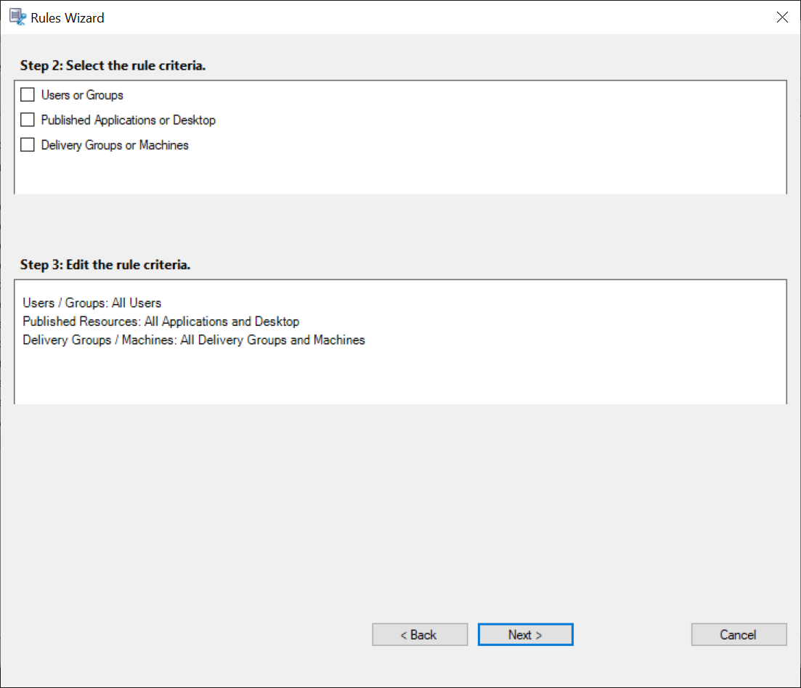Click the Delivery Groups / Machines summary line
801x688 pixels.
point(192,340)
